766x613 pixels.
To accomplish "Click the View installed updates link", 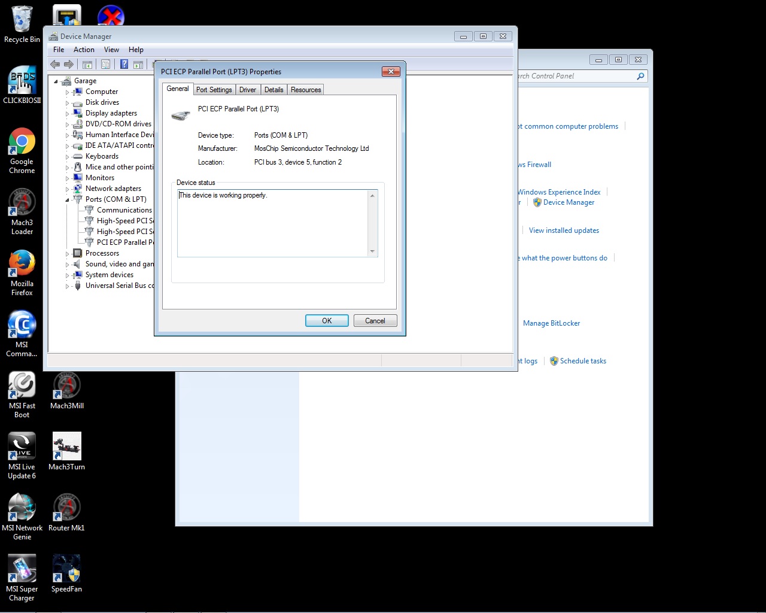I will (564, 230).
